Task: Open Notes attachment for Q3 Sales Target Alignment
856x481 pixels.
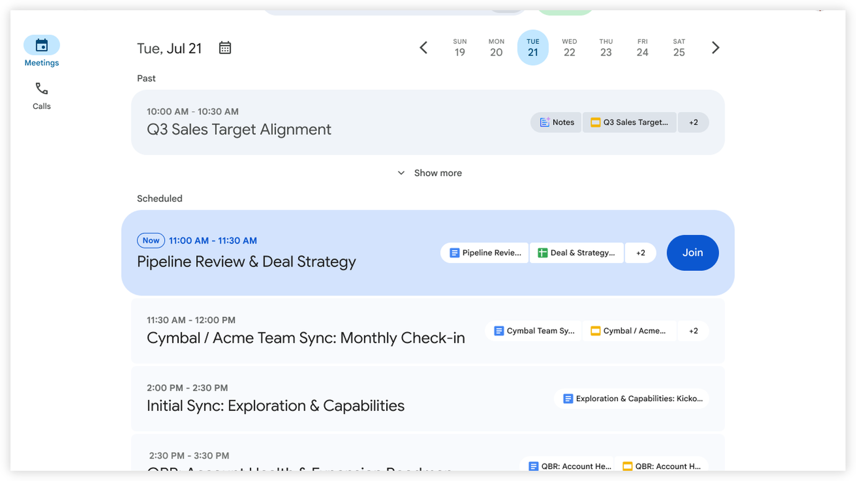Action: click(x=556, y=122)
